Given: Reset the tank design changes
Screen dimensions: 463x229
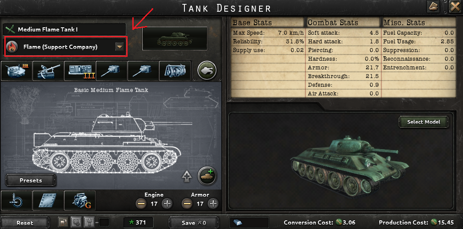Looking at the screenshot, I should pos(25,223).
